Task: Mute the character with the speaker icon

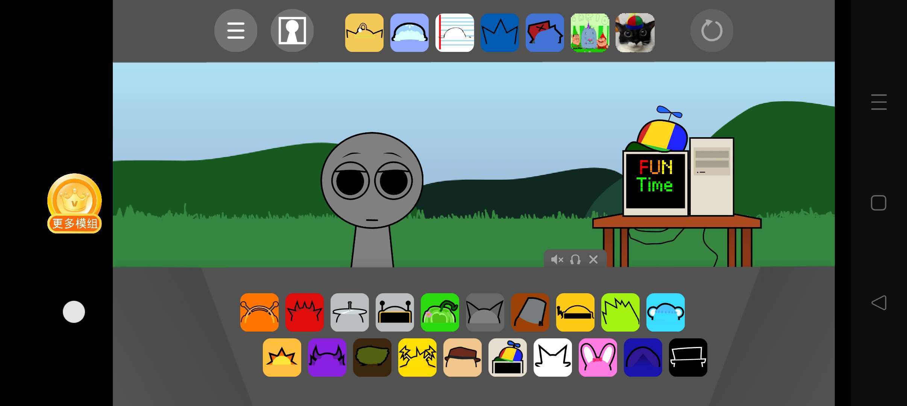Action: point(557,259)
